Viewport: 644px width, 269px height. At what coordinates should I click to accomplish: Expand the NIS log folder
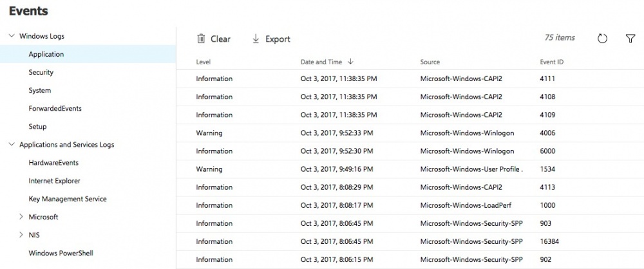(21, 235)
